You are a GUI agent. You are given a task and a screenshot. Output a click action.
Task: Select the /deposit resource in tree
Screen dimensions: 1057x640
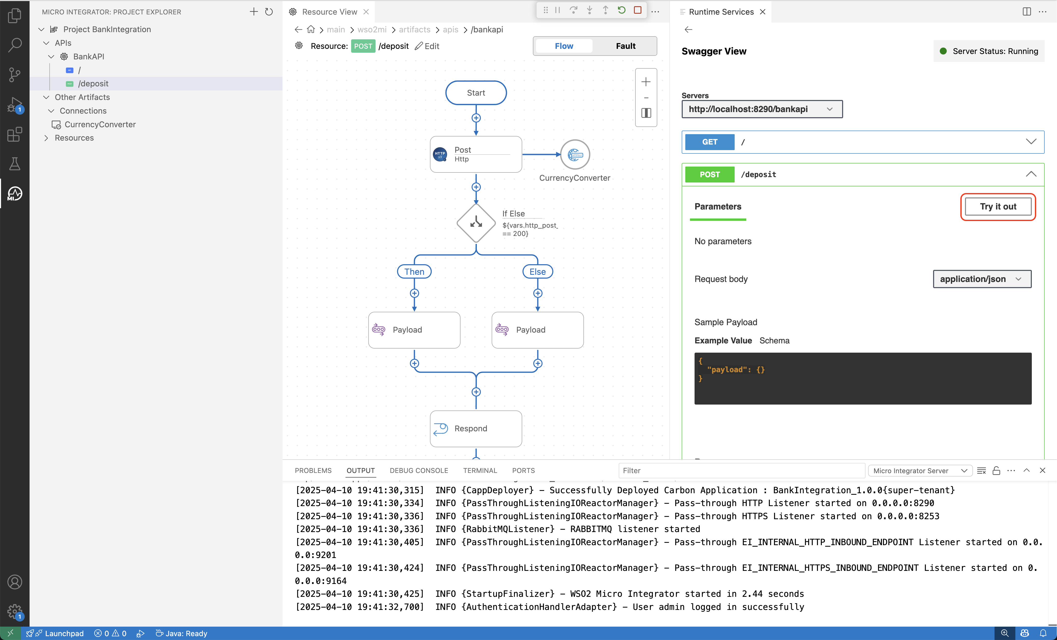pyautogui.click(x=156, y=84)
